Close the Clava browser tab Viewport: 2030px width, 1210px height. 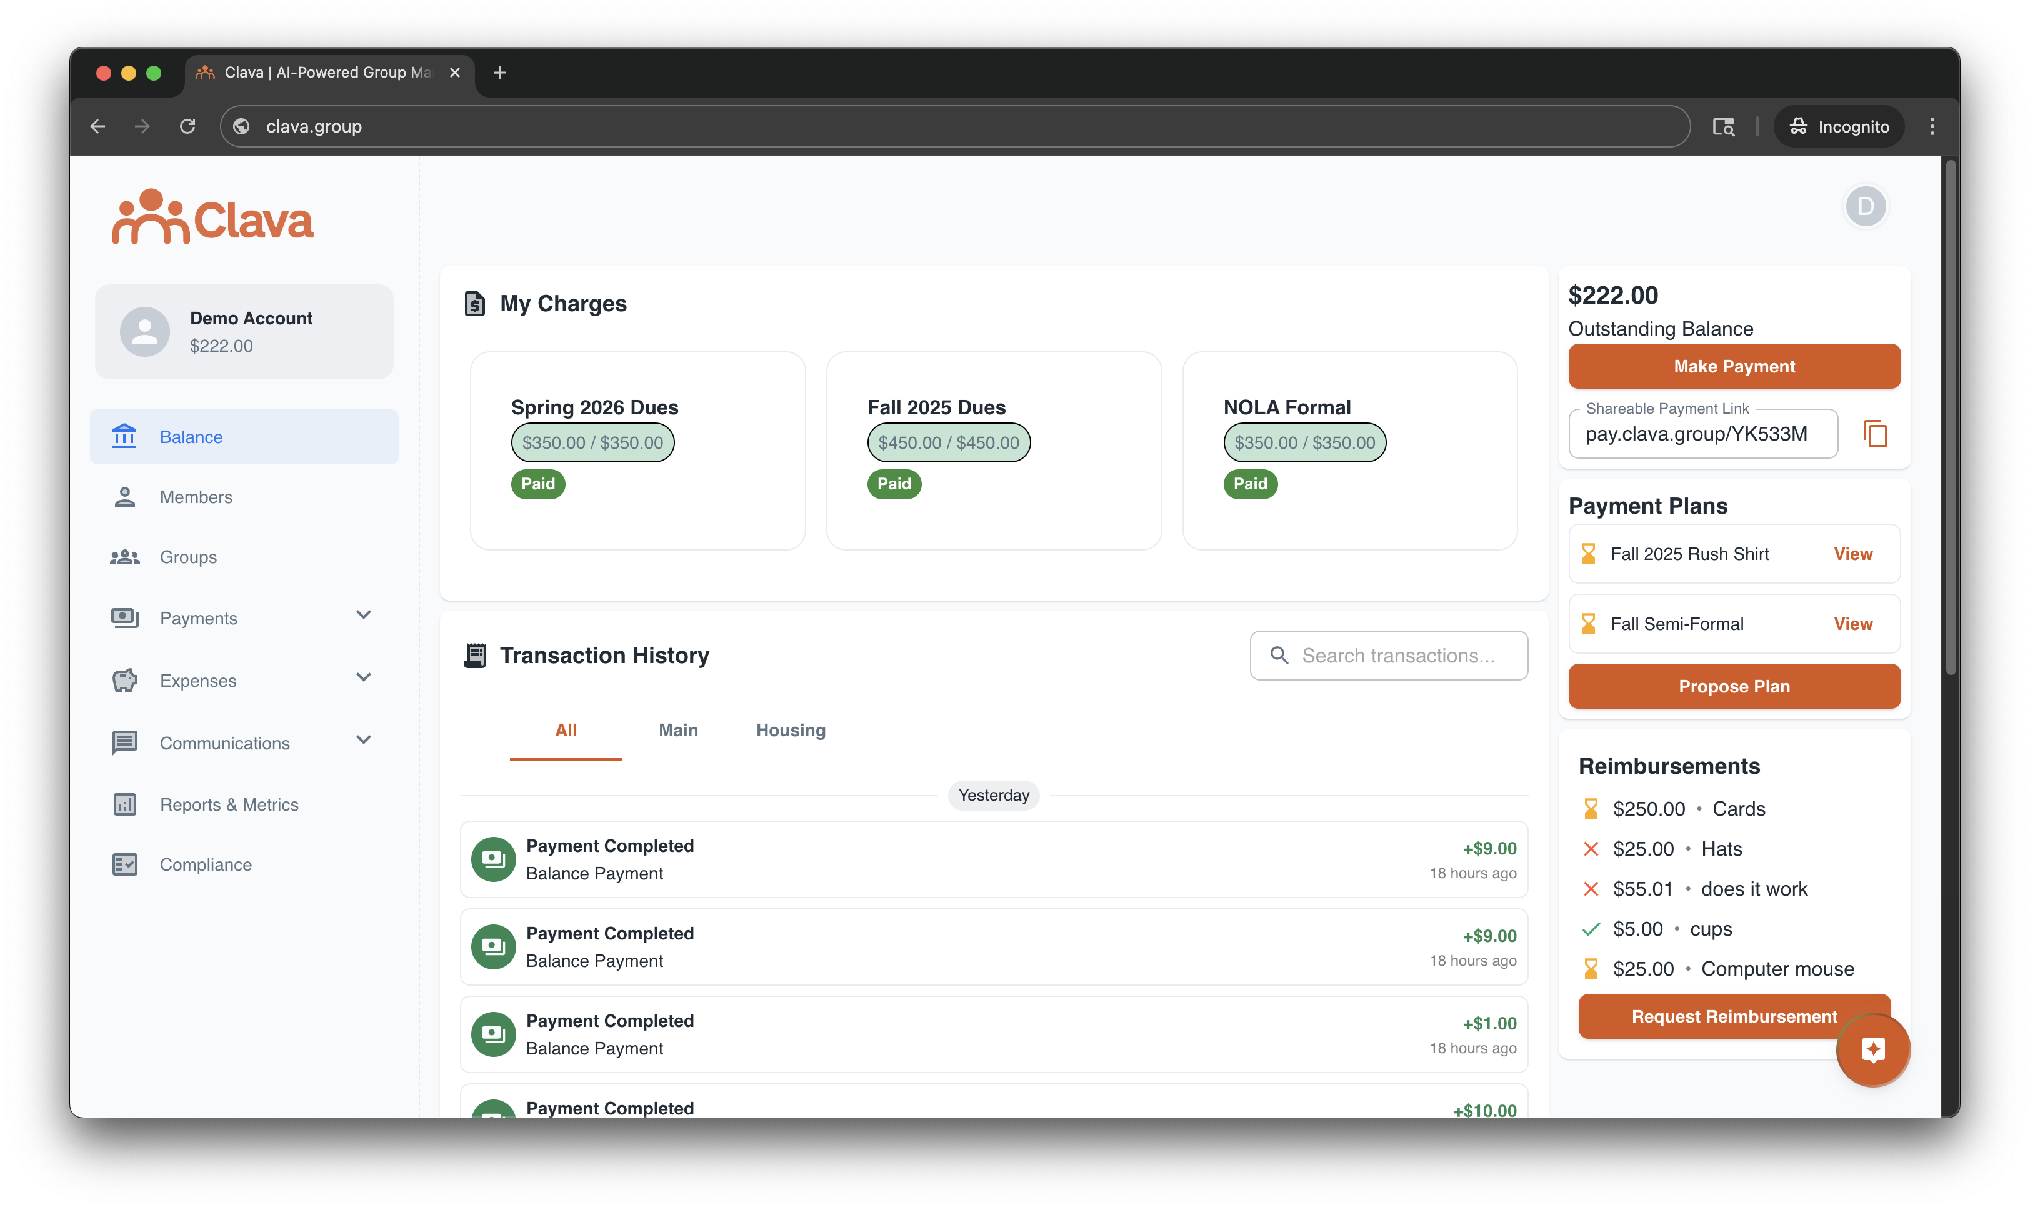(x=455, y=72)
